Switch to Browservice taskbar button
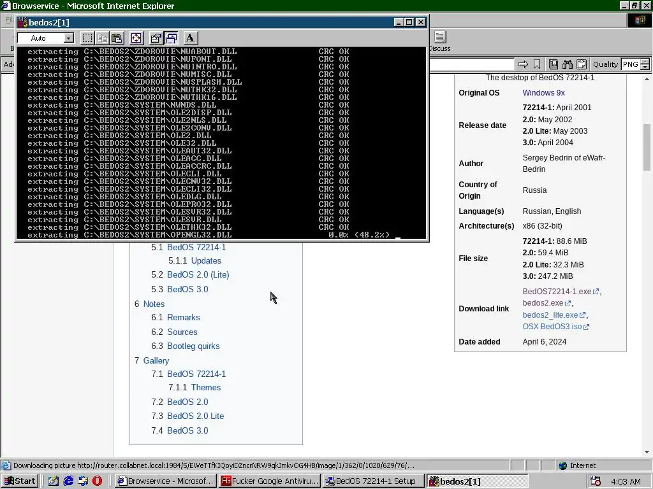This screenshot has width=653, height=489. tap(165, 481)
